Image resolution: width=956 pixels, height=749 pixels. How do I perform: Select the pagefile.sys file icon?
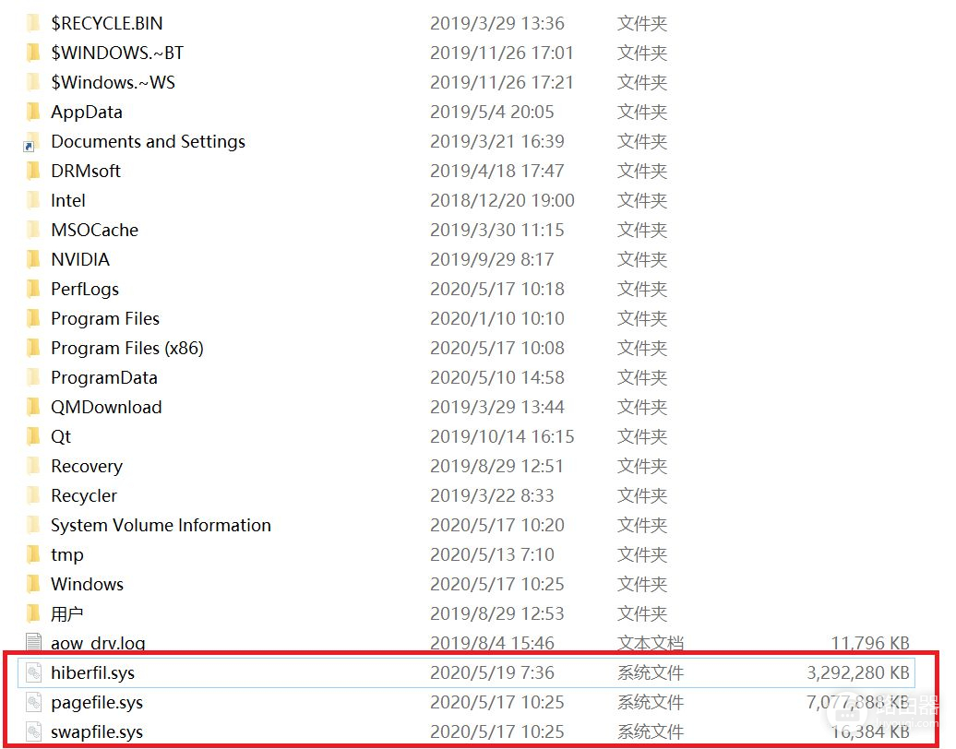point(34,702)
